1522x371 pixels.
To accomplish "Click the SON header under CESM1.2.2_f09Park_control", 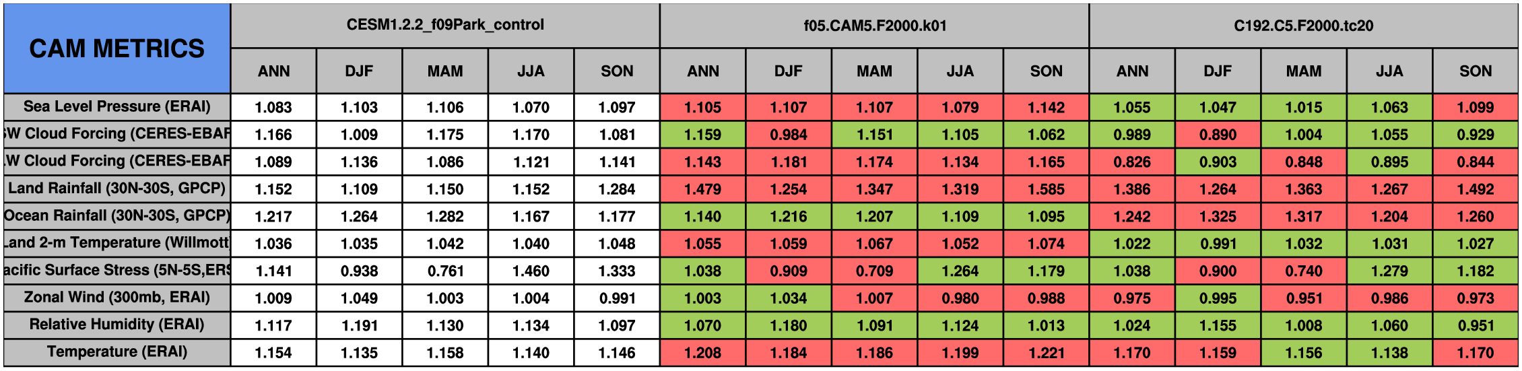I will pyautogui.click(x=617, y=71).
